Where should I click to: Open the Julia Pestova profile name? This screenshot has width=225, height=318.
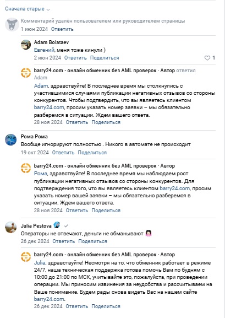pyautogui.click(x=36, y=226)
